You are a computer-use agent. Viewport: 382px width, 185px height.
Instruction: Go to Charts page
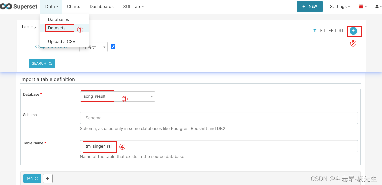click(x=73, y=7)
